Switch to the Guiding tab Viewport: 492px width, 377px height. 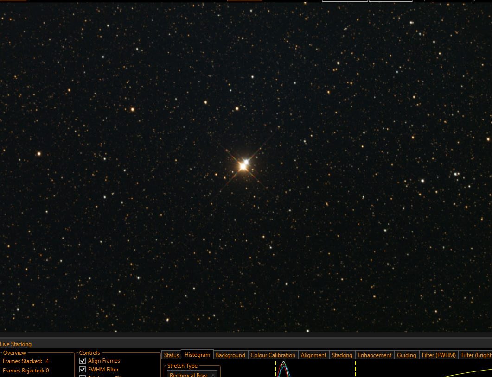pos(406,355)
